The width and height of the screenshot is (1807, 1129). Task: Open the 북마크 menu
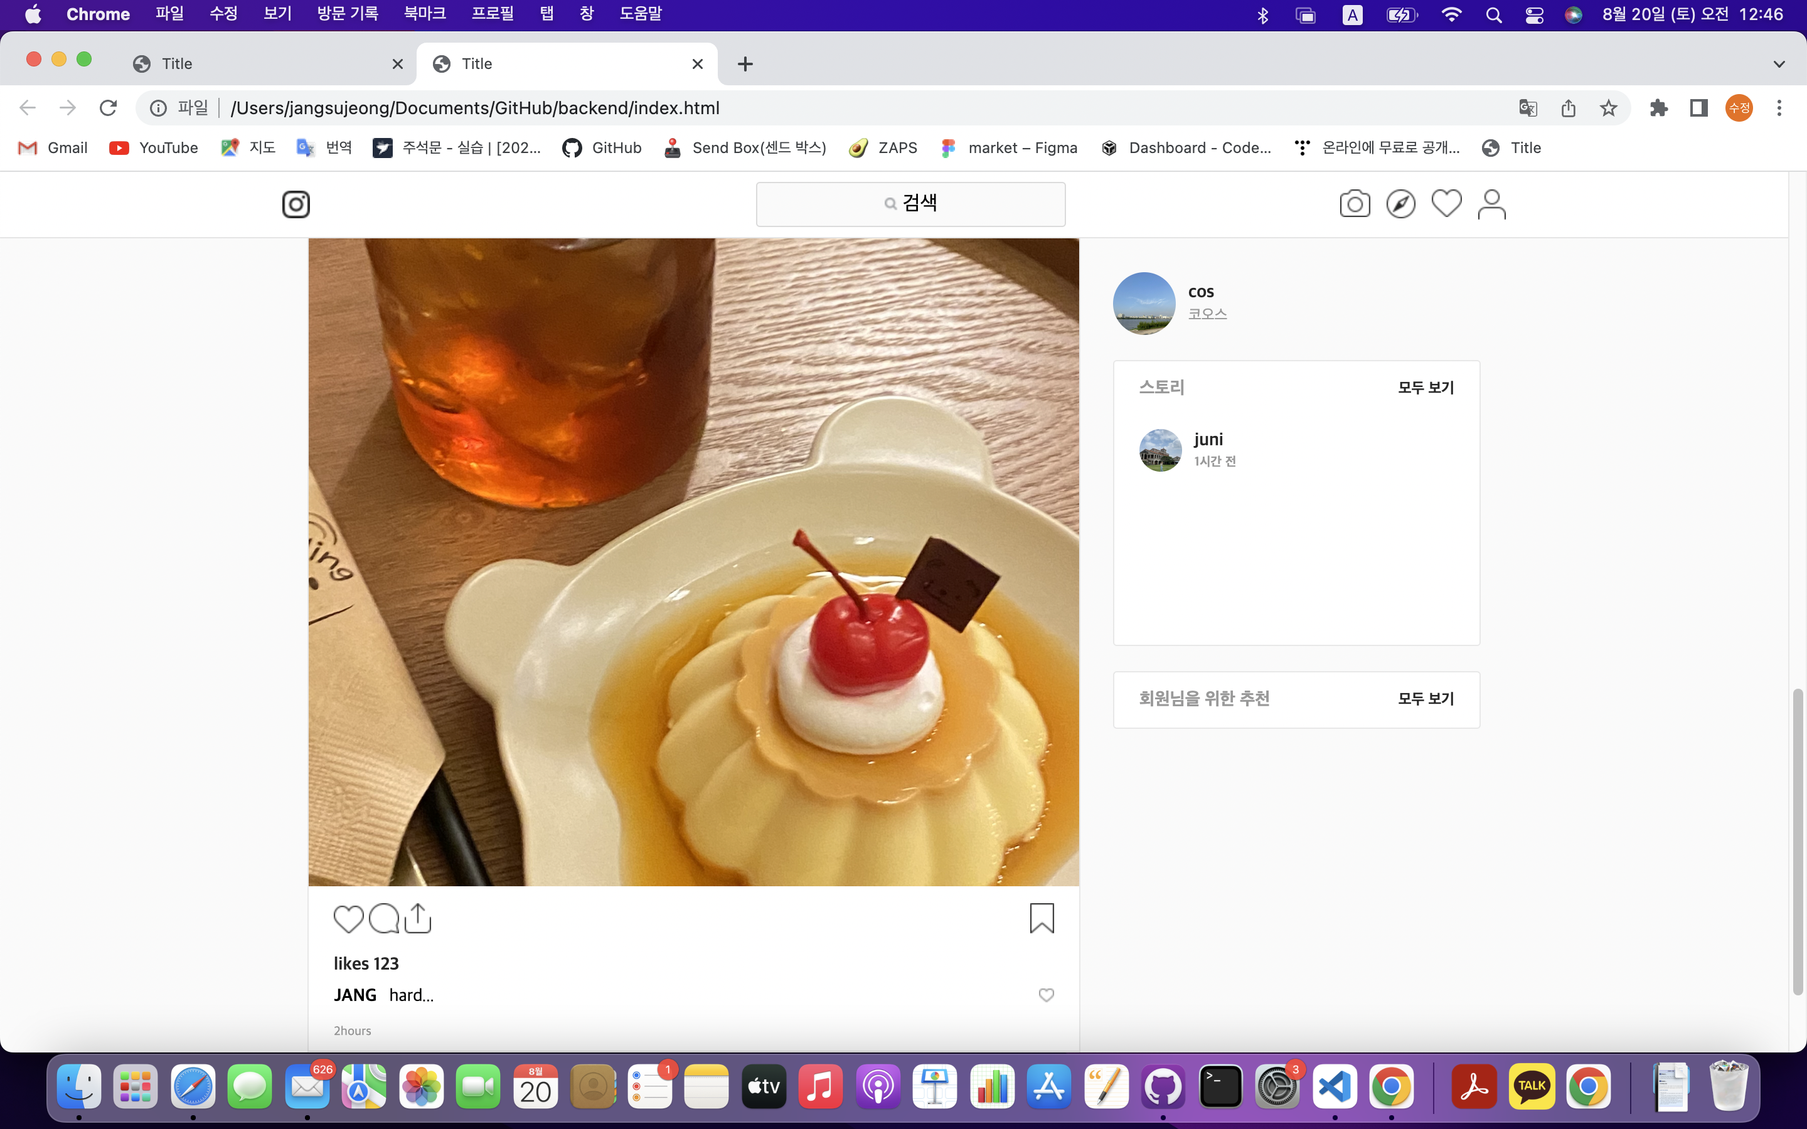(x=425, y=14)
